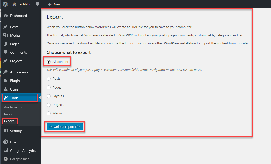Image resolution: width=271 pixels, height=164 pixels.
Task: Click the Comments sidebar menu label
Action: click(x=18, y=52)
